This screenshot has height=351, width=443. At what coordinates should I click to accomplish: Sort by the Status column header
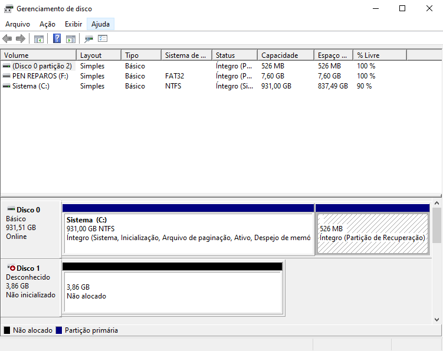click(x=235, y=55)
